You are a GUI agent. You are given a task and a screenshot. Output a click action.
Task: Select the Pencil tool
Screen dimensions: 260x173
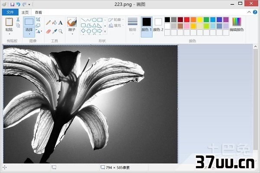click(x=49, y=22)
